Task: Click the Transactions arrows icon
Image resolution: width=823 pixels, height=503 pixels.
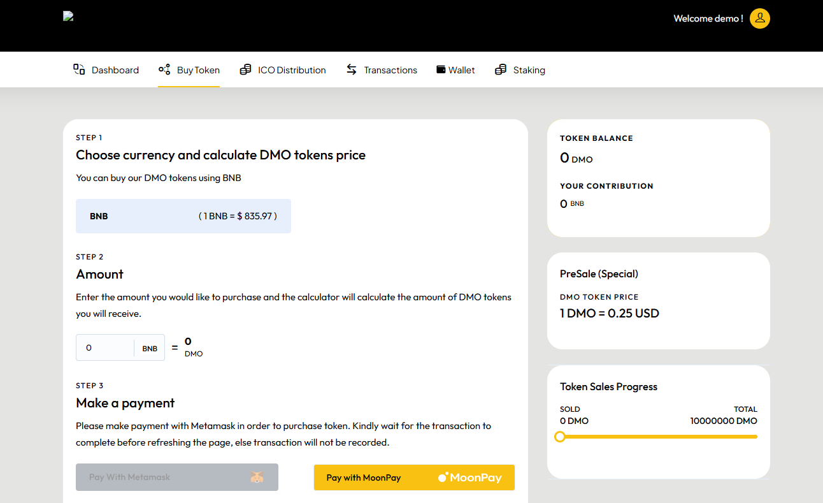Action: tap(352, 69)
